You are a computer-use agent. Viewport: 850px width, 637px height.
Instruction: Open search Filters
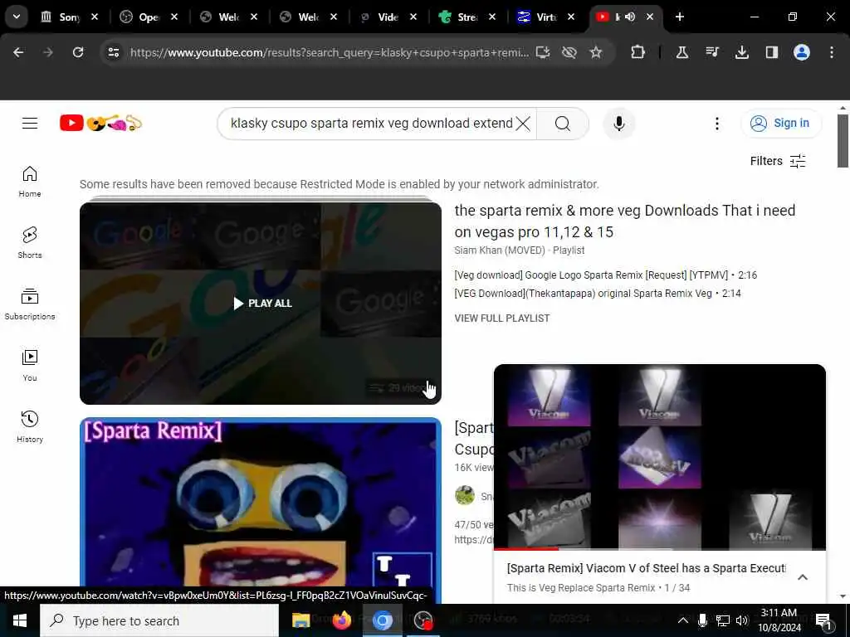(x=778, y=162)
